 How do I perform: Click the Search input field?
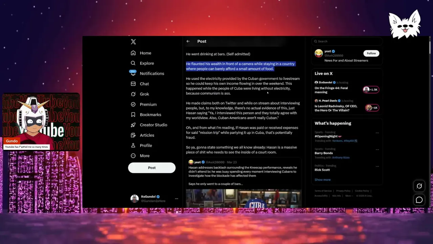point(347,41)
